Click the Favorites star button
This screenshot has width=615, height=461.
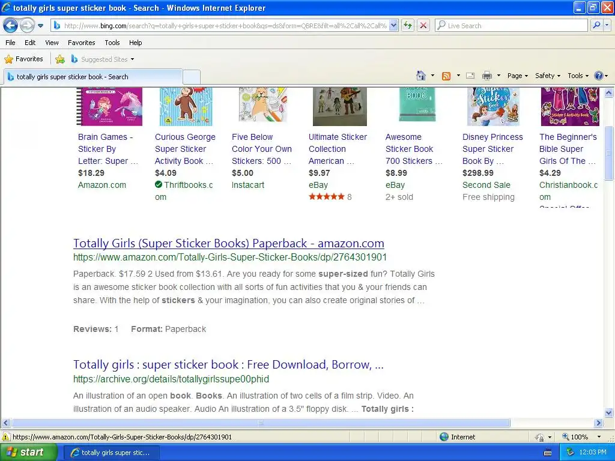(23, 59)
